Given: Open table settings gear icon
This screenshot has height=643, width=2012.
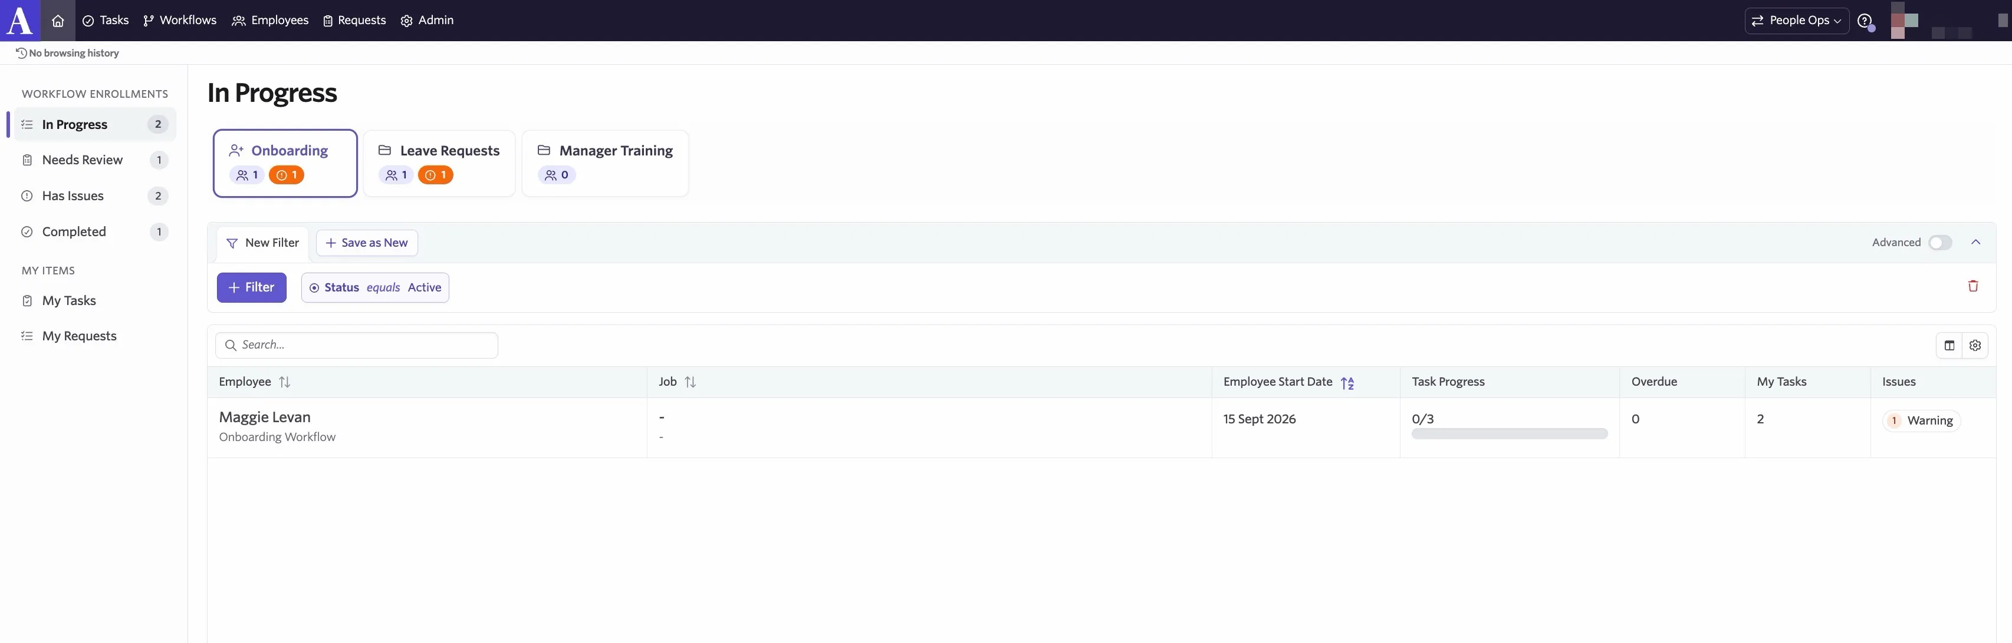Looking at the screenshot, I should pyautogui.click(x=1974, y=345).
